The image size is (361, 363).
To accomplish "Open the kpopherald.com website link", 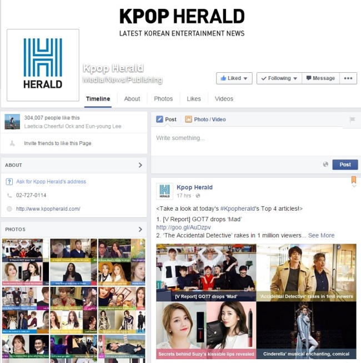I will click(48, 209).
